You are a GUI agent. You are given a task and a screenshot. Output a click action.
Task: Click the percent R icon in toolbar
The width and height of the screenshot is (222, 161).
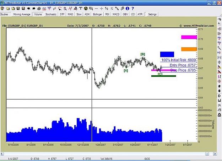pyautogui.click(x=107, y=9)
